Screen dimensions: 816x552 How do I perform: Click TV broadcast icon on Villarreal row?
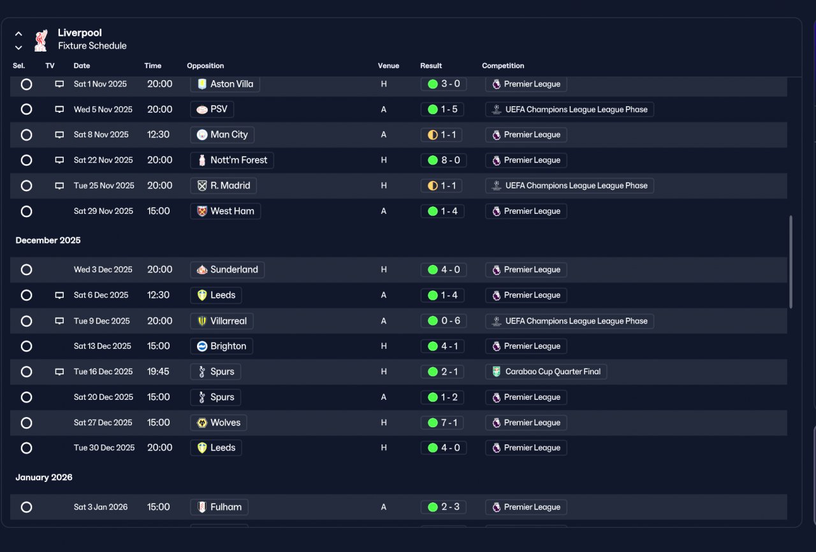click(x=59, y=321)
